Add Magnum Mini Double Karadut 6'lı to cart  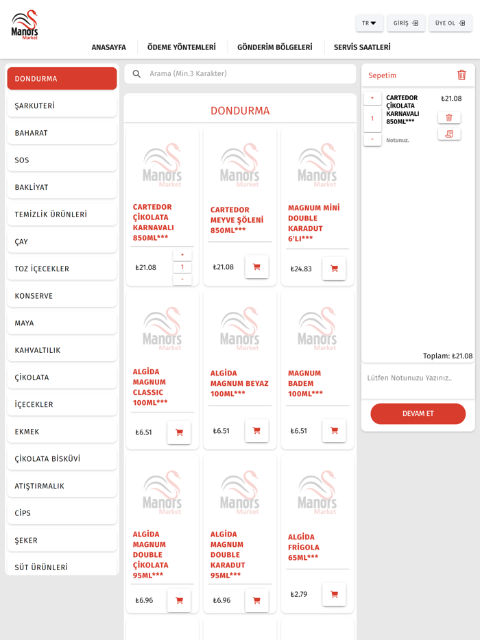pos(334,269)
